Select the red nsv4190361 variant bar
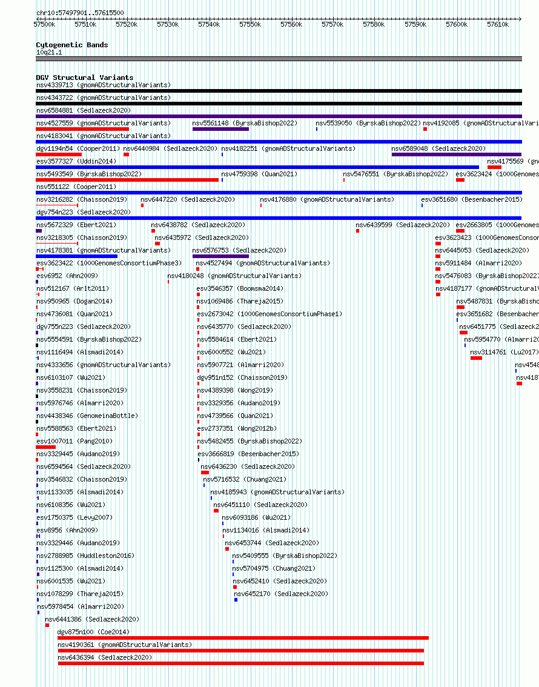 coord(241,651)
